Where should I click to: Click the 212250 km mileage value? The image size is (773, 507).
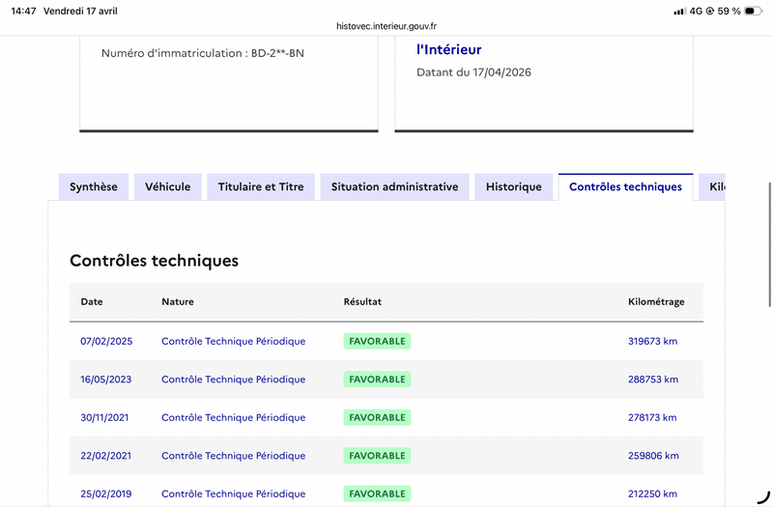click(x=653, y=493)
